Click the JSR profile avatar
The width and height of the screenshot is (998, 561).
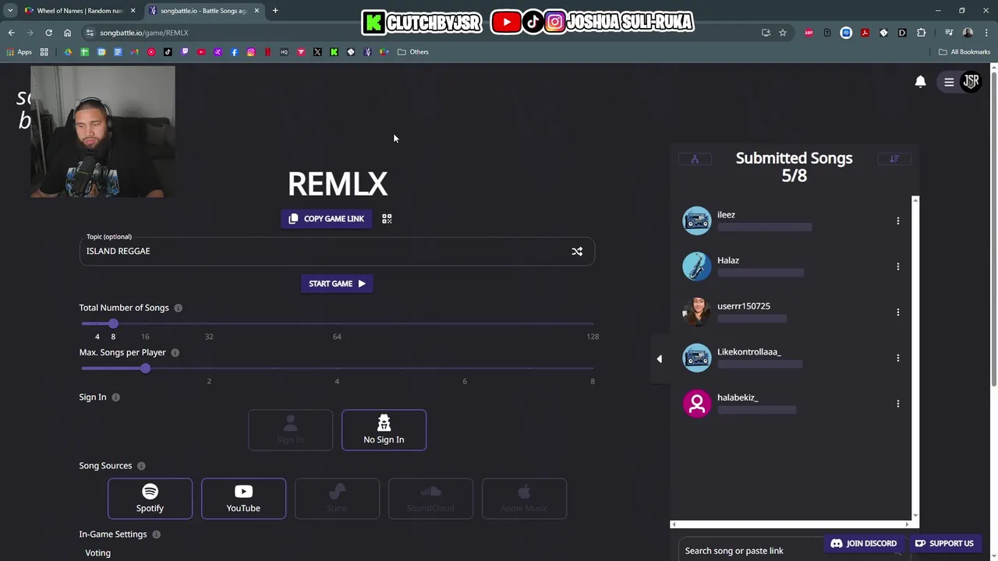pos(971,81)
